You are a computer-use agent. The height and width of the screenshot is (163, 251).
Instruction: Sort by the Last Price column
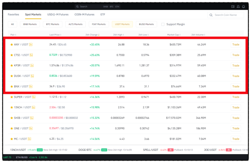pyautogui.click(x=55, y=34)
